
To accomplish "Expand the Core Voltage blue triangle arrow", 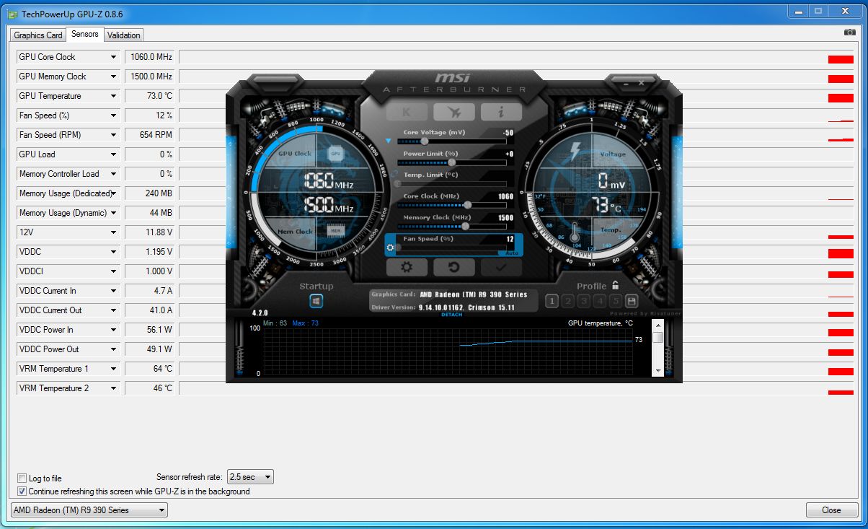I will coord(389,141).
